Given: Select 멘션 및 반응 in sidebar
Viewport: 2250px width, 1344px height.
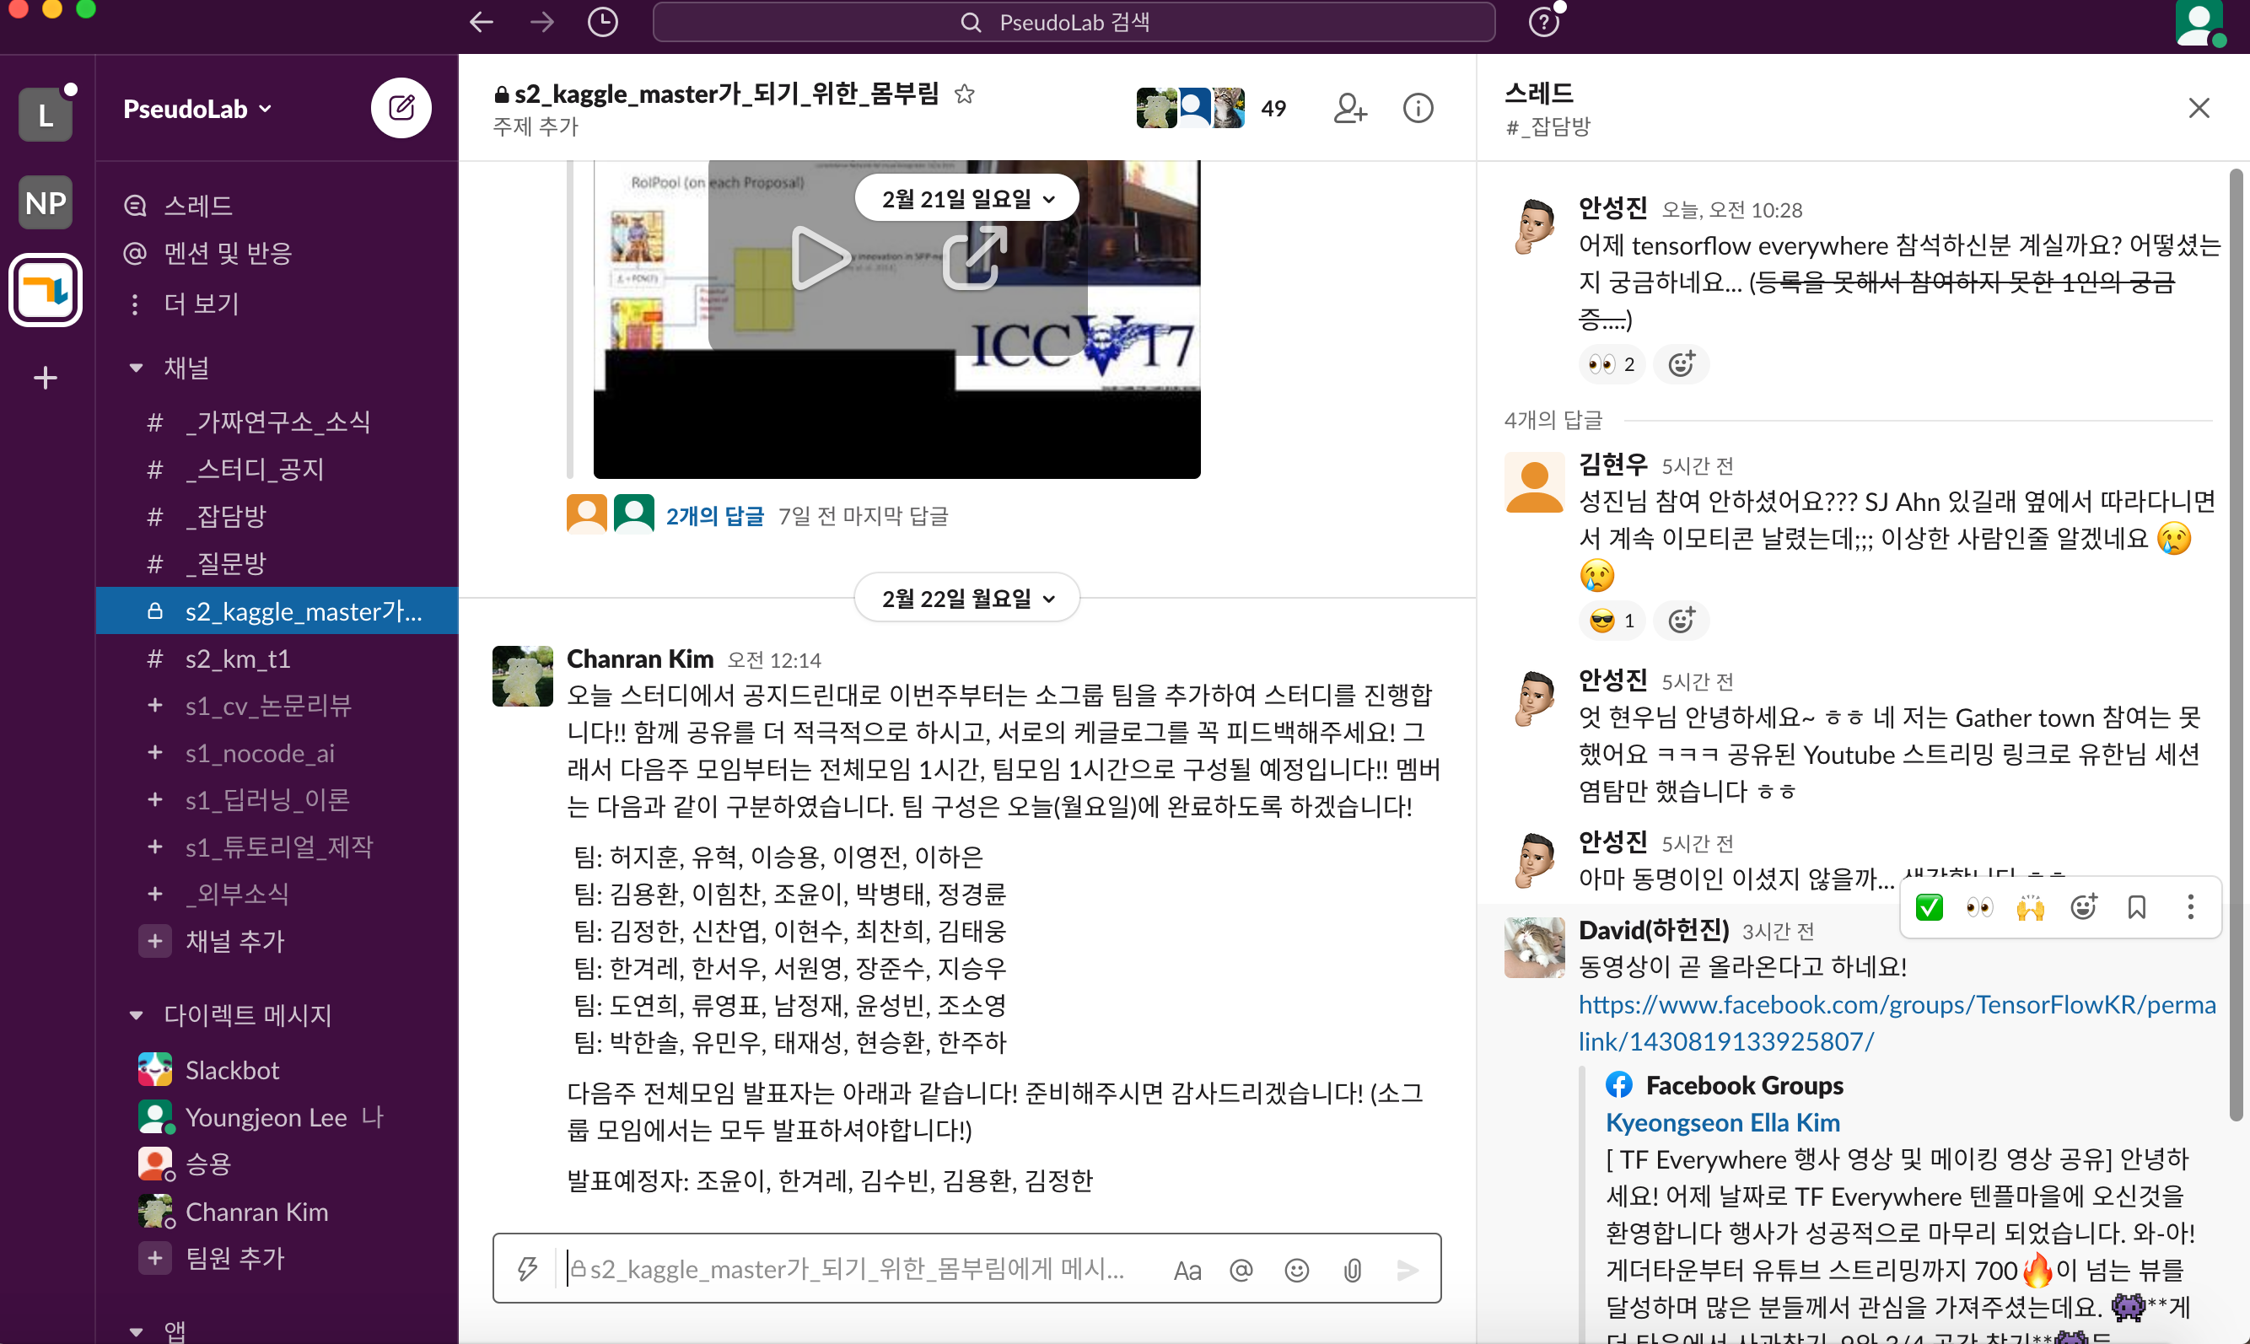Looking at the screenshot, I should [227, 253].
